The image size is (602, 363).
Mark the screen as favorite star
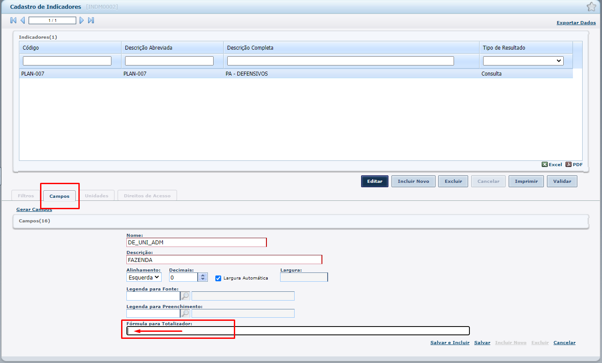click(x=591, y=7)
